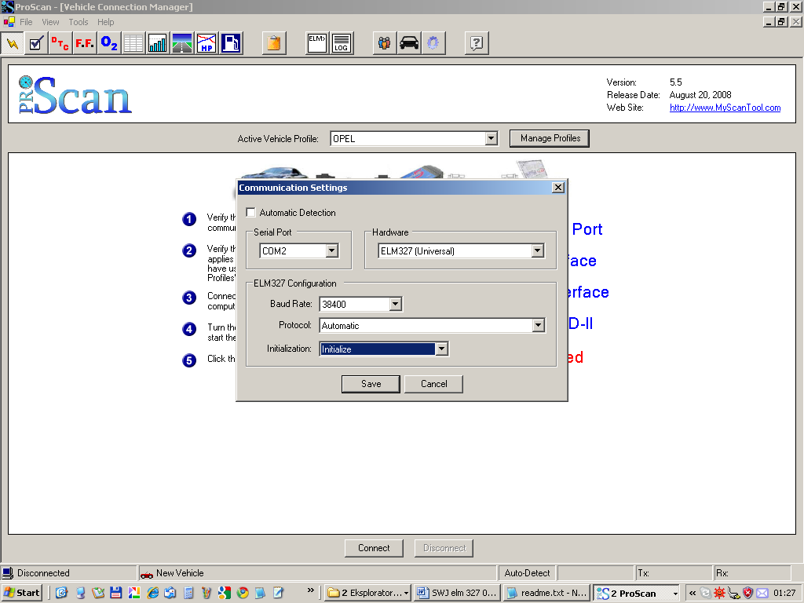Screen dimensions: 804x603
Task: Switch to SWJ elm 327 Word taskbar window
Action: (x=457, y=594)
